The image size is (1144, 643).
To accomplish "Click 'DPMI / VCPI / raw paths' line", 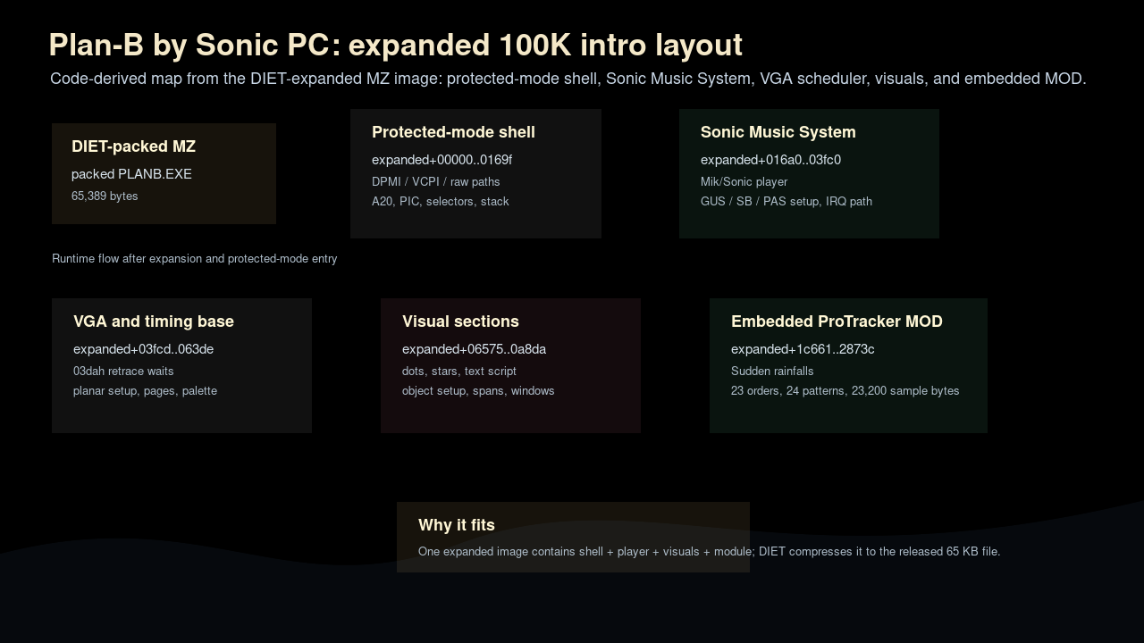I will [436, 182].
